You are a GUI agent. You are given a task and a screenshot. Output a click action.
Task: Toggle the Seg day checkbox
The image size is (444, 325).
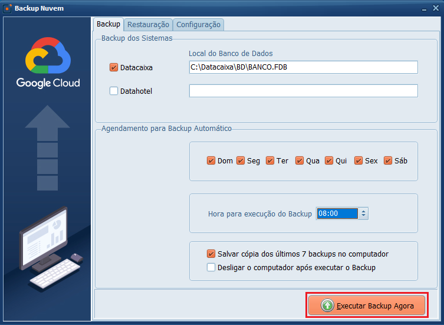[241, 160]
